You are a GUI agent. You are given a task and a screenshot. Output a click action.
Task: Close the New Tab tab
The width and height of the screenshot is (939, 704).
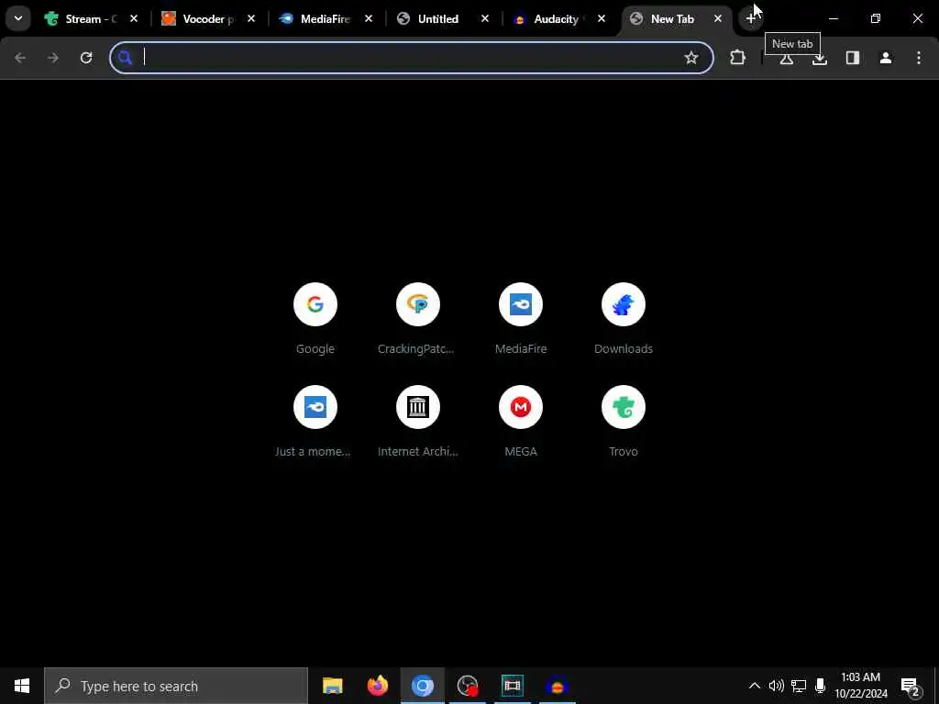coord(717,19)
